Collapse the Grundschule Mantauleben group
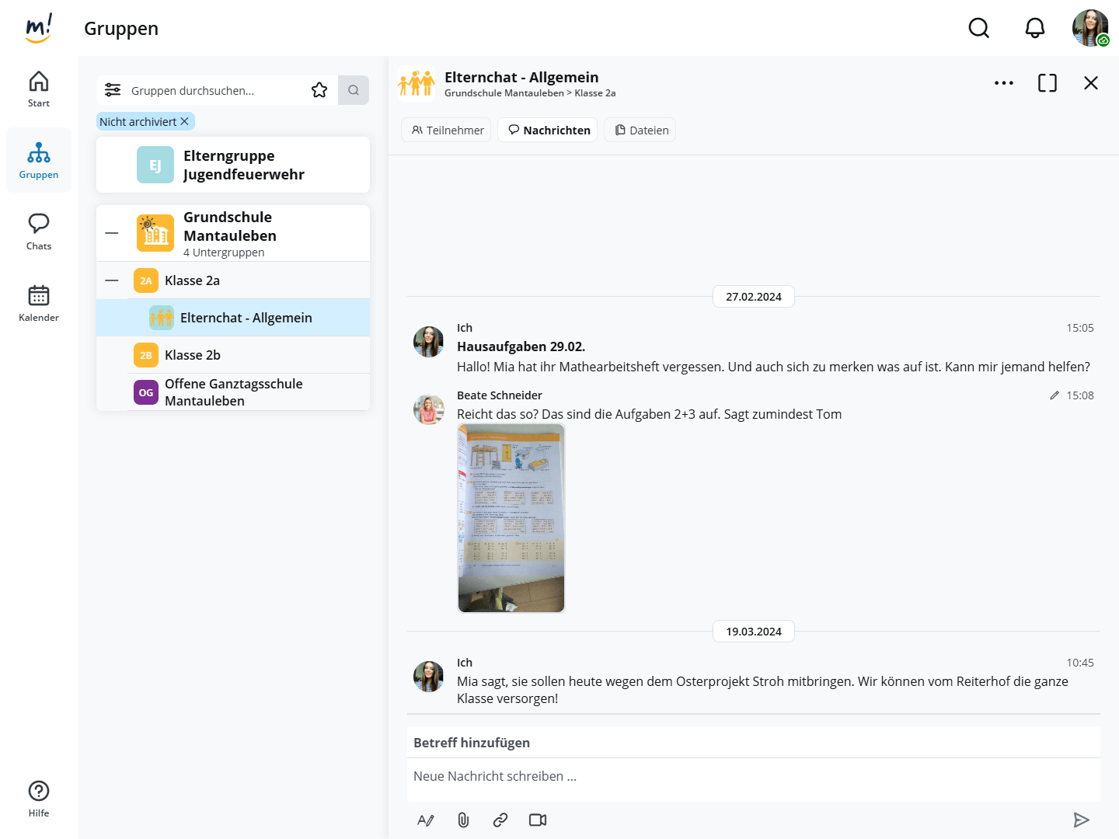 pos(112,233)
